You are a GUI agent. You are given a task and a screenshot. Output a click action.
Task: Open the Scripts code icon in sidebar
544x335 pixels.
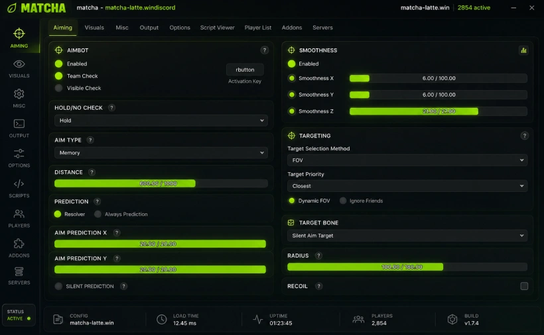coord(19,183)
